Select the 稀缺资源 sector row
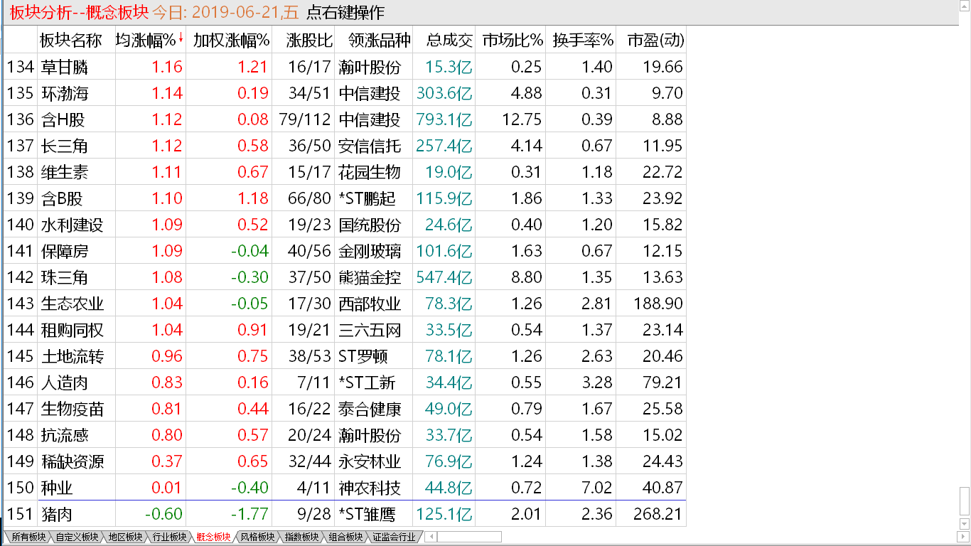 (x=345, y=461)
